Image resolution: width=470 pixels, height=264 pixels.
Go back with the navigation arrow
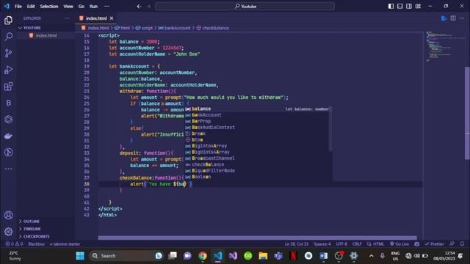point(139,6)
